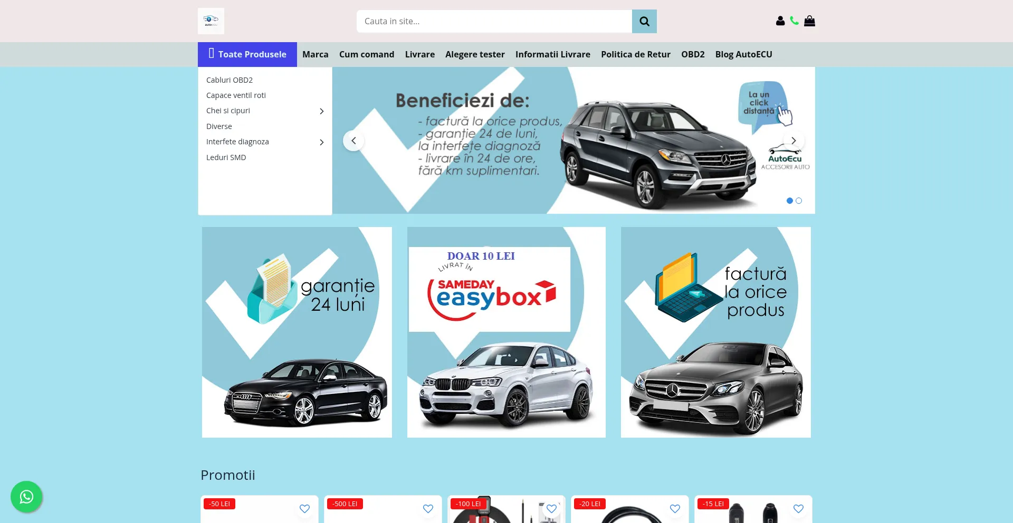This screenshot has height=523, width=1013.
Task: Favorite the -50 LEI promo product
Action: [x=304, y=509]
